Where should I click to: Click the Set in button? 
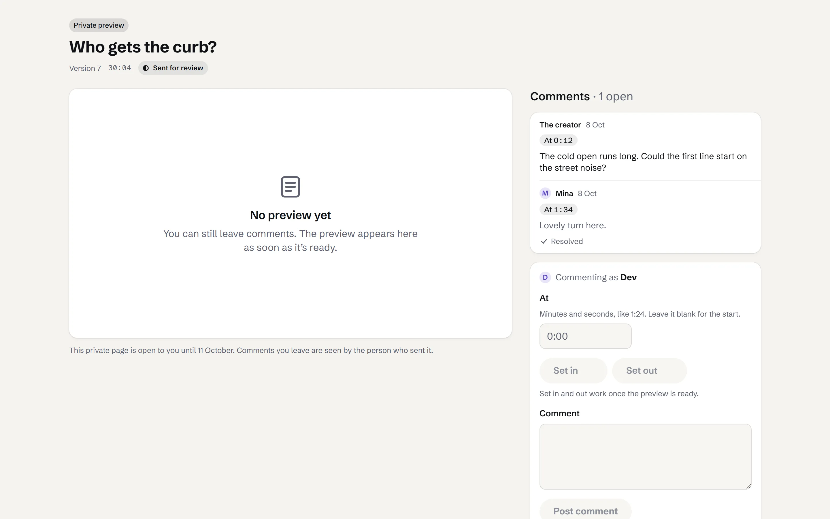coord(574,371)
